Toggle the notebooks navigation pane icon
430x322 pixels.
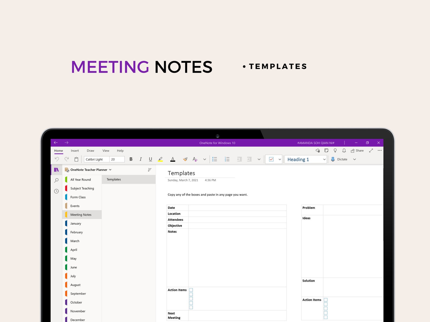(x=56, y=170)
